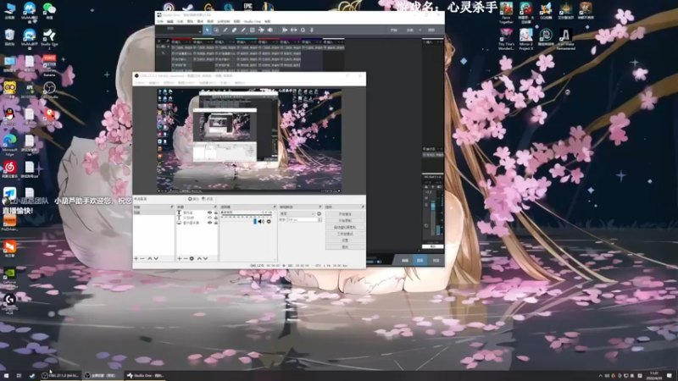Screen dimensions: 678x381
Task: Open the Help menu in Studio One
Action: click(268, 21)
